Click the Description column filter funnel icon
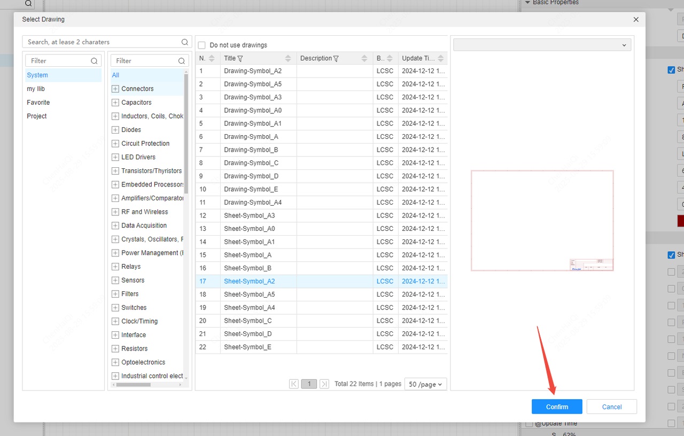 point(336,59)
